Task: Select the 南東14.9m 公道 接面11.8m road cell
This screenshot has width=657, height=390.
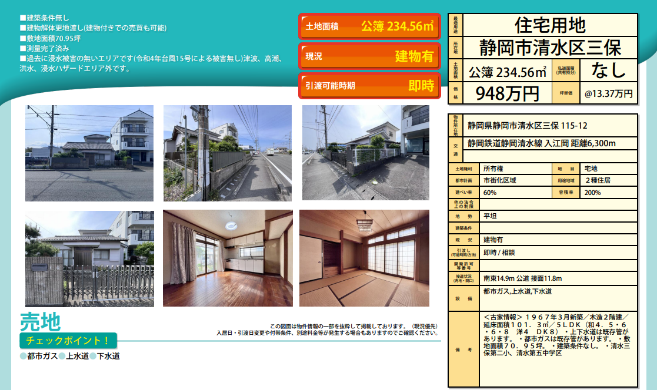Action: pos(522,278)
